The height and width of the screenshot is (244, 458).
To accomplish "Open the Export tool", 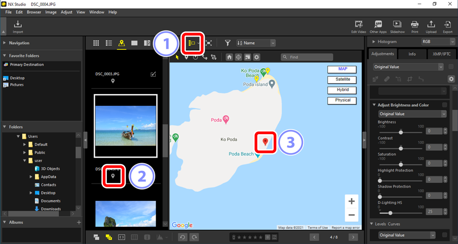I will coord(447,27).
